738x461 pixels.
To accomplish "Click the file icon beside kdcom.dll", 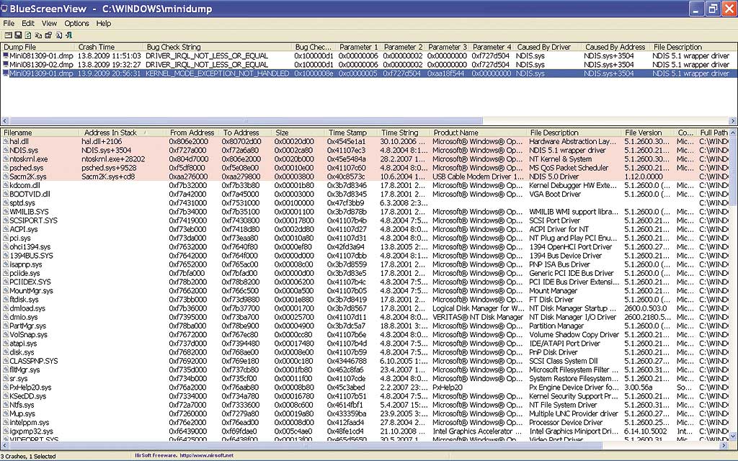I will point(6,185).
